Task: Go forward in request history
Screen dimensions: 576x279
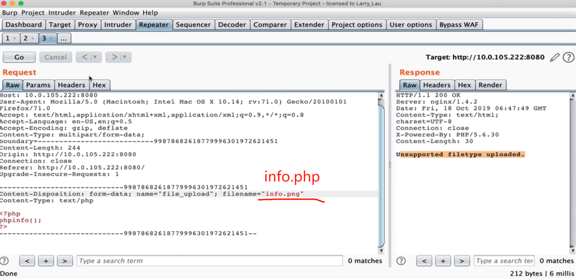Action: [114, 57]
